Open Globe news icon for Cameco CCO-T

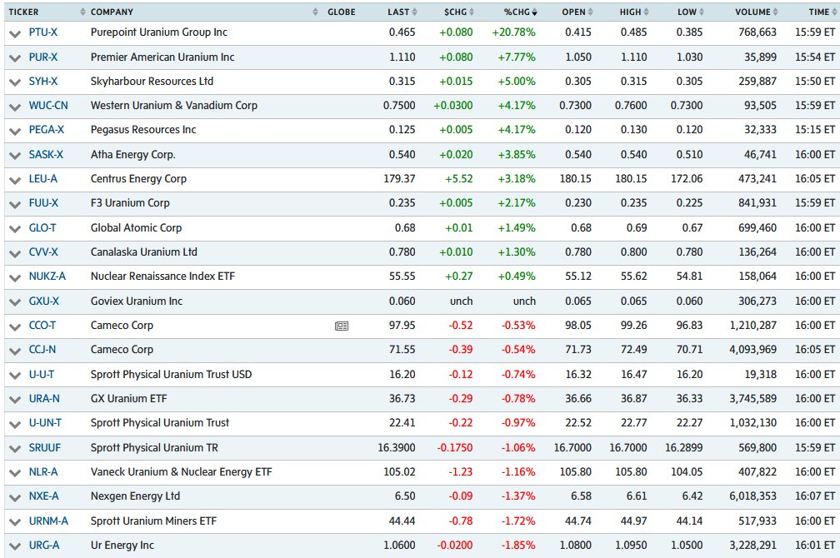pos(342,326)
